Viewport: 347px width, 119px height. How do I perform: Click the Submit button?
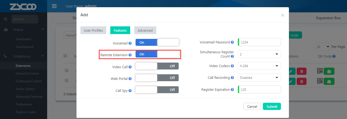coord(272,106)
